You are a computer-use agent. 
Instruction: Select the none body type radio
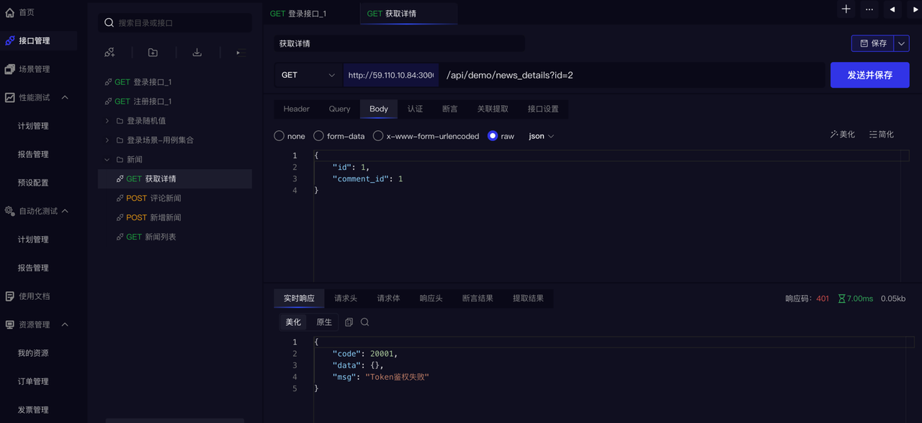[x=279, y=136]
